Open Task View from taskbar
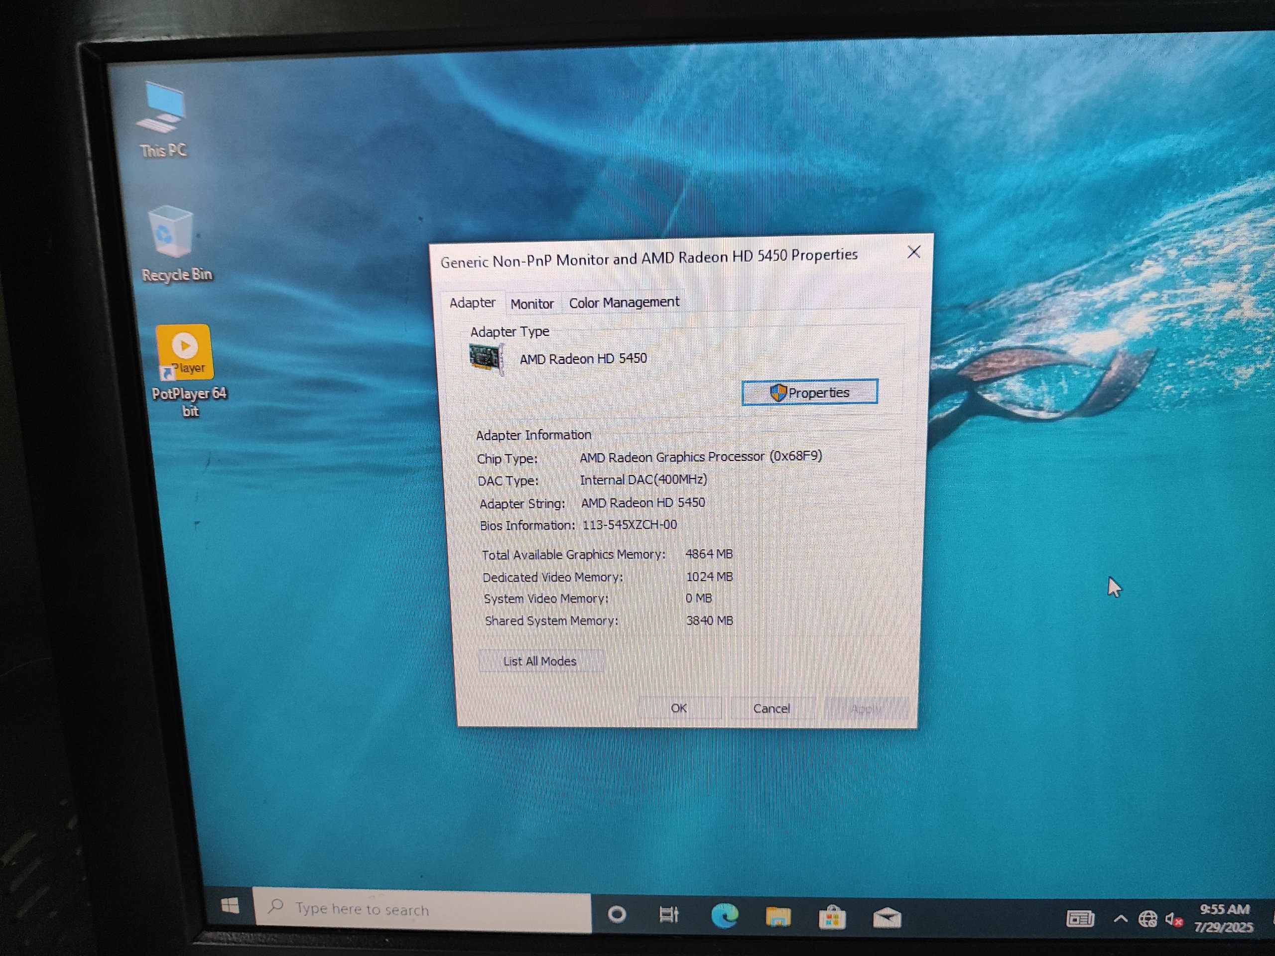Screen dimensions: 1275x956 click(x=668, y=915)
